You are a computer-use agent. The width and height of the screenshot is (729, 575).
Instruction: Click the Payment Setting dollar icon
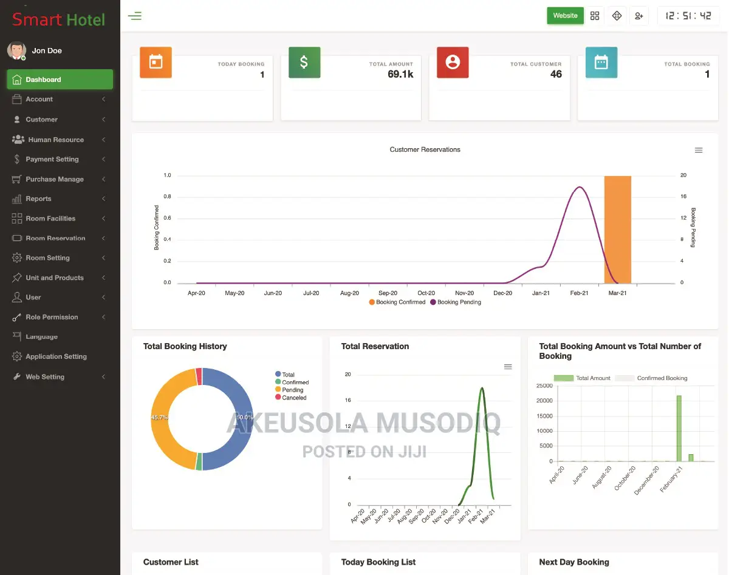(17, 159)
